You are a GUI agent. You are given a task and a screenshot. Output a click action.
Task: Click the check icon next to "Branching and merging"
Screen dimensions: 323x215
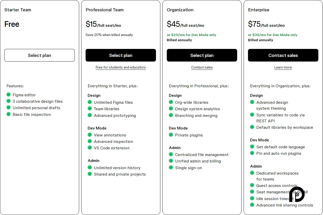[x=171, y=115]
